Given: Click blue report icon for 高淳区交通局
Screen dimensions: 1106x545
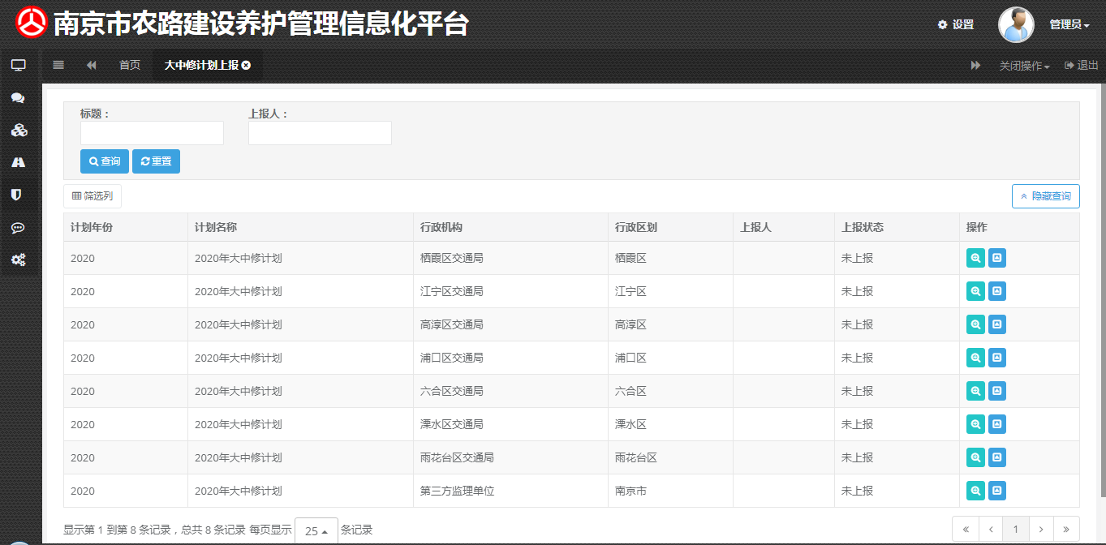Looking at the screenshot, I should [997, 324].
